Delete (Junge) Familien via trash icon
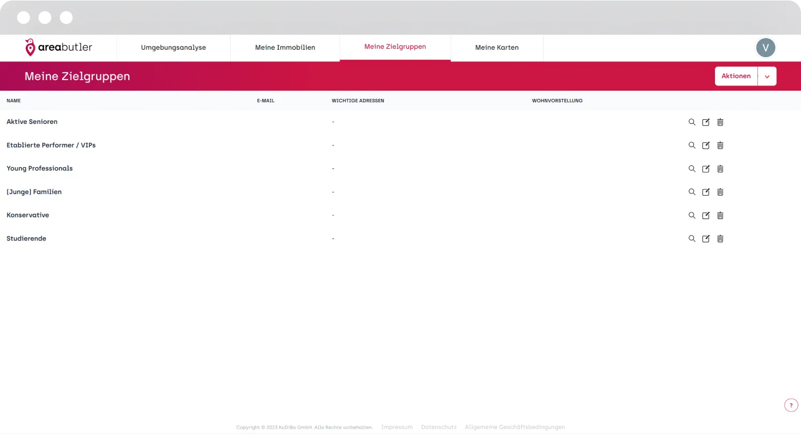This screenshot has width=801, height=434. [720, 192]
